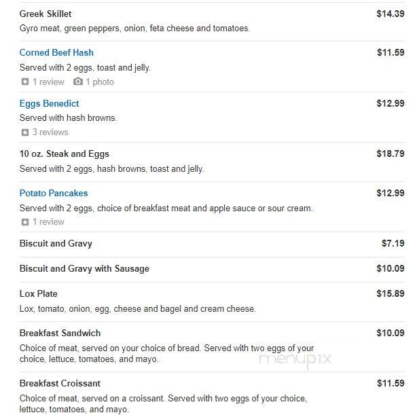Image resolution: width=417 pixels, height=415 pixels.
Task: View the 1 photo of Corned Beef Hash
Action: pos(100,82)
